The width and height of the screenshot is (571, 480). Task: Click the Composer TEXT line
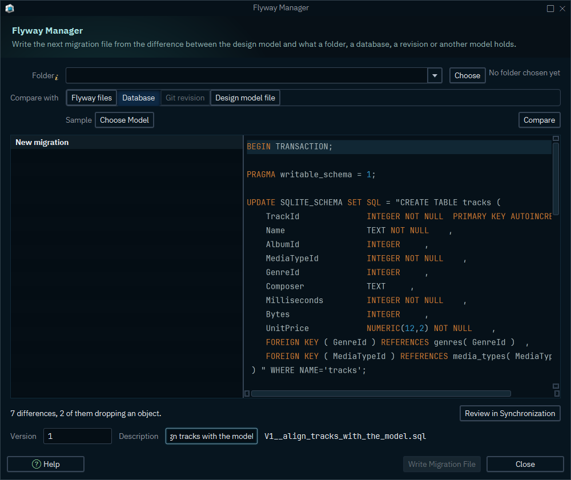(339, 287)
